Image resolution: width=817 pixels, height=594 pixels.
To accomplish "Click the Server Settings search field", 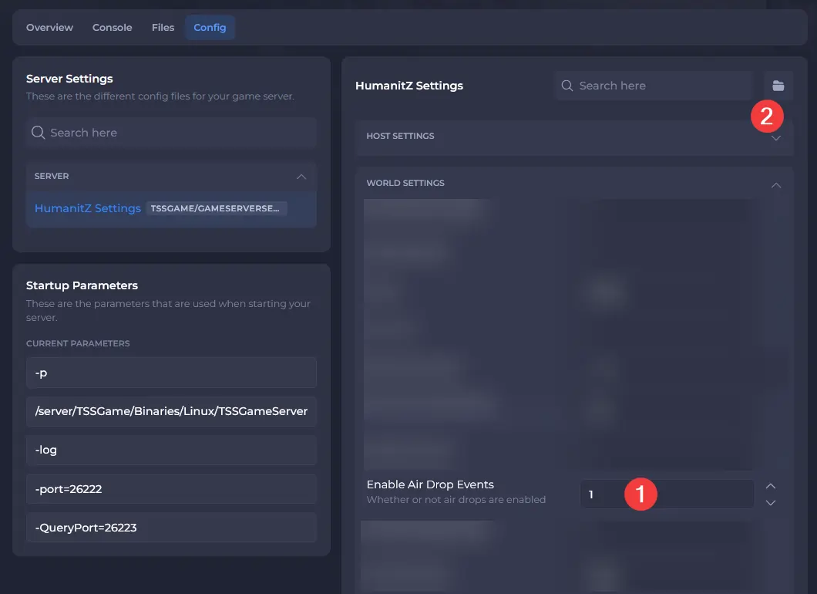I will click(x=171, y=133).
